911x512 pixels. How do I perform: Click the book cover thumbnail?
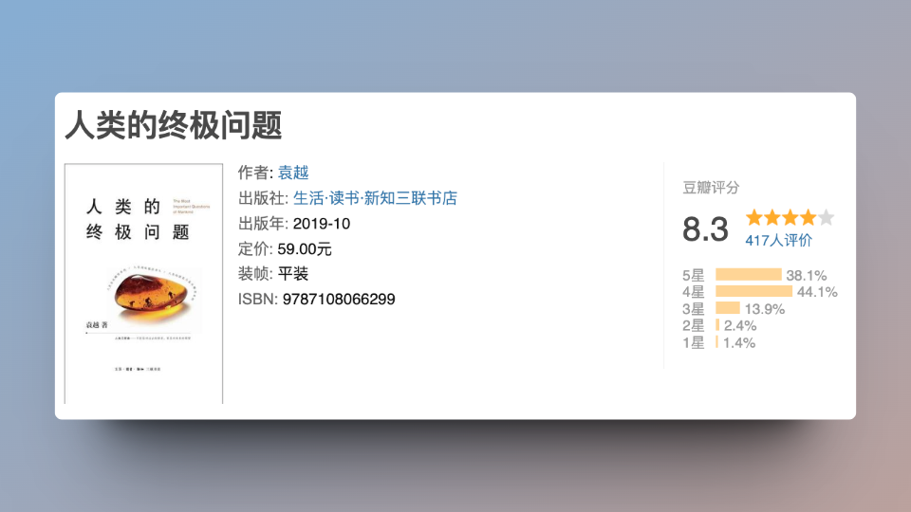(x=143, y=283)
